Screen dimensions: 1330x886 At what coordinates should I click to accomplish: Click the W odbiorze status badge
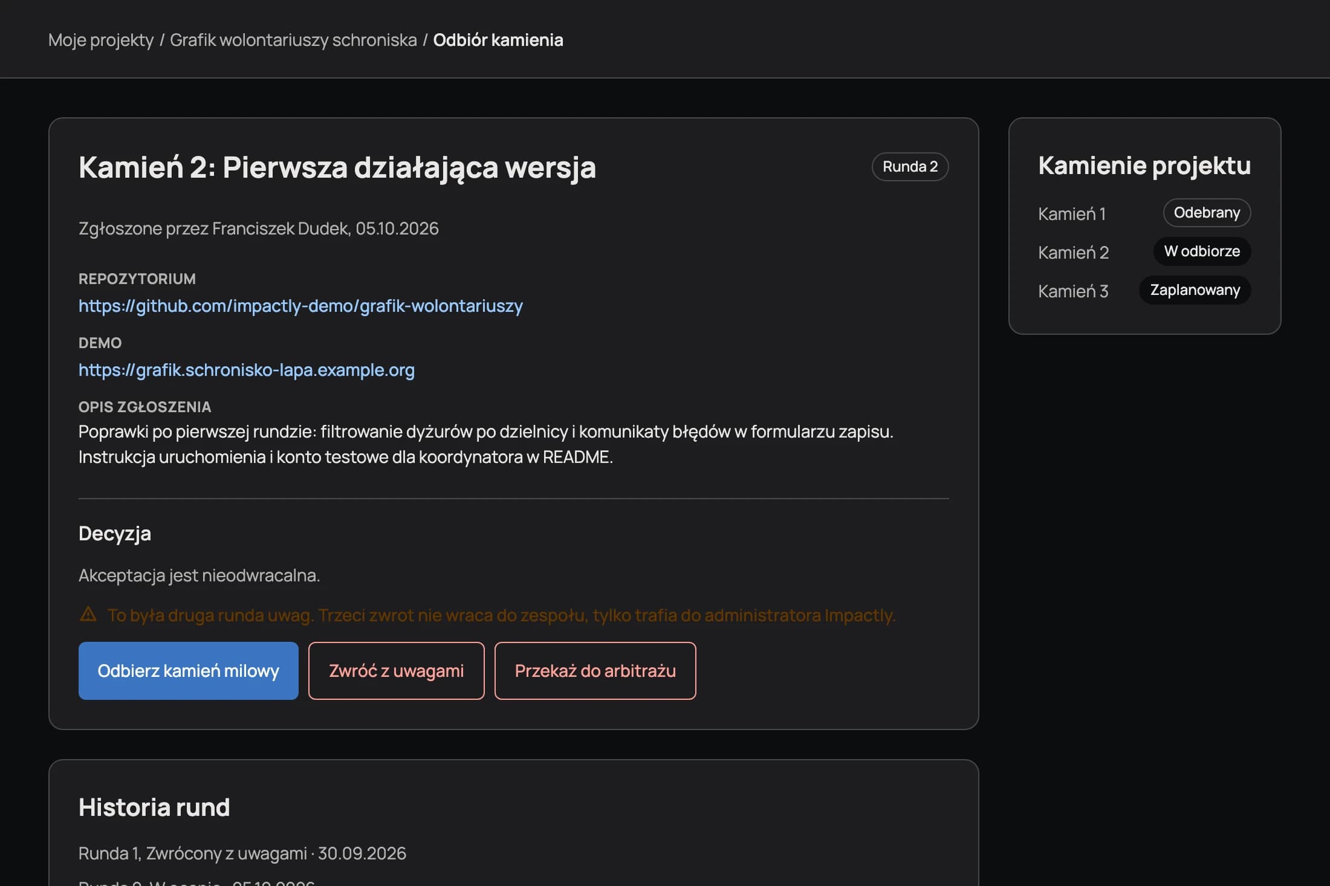pyautogui.click(x=1202, y=251)
